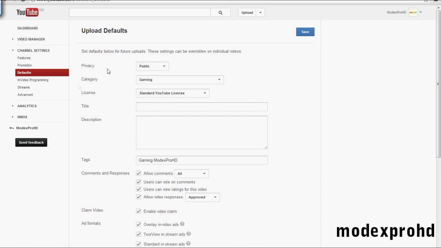Click ModexProHD account name in header

397,12
